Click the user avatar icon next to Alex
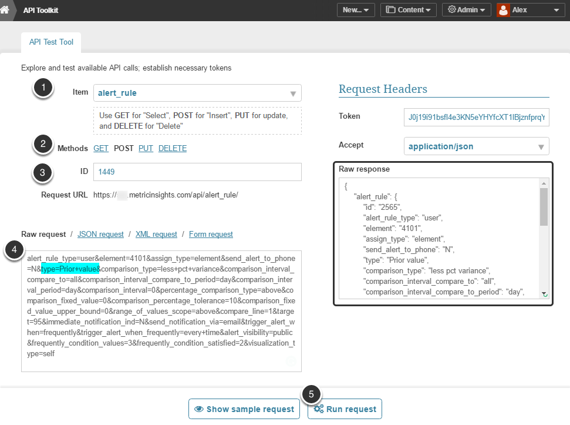Image resolution: width=570 pixels, height=425 pixels. (x=503, y=10)
